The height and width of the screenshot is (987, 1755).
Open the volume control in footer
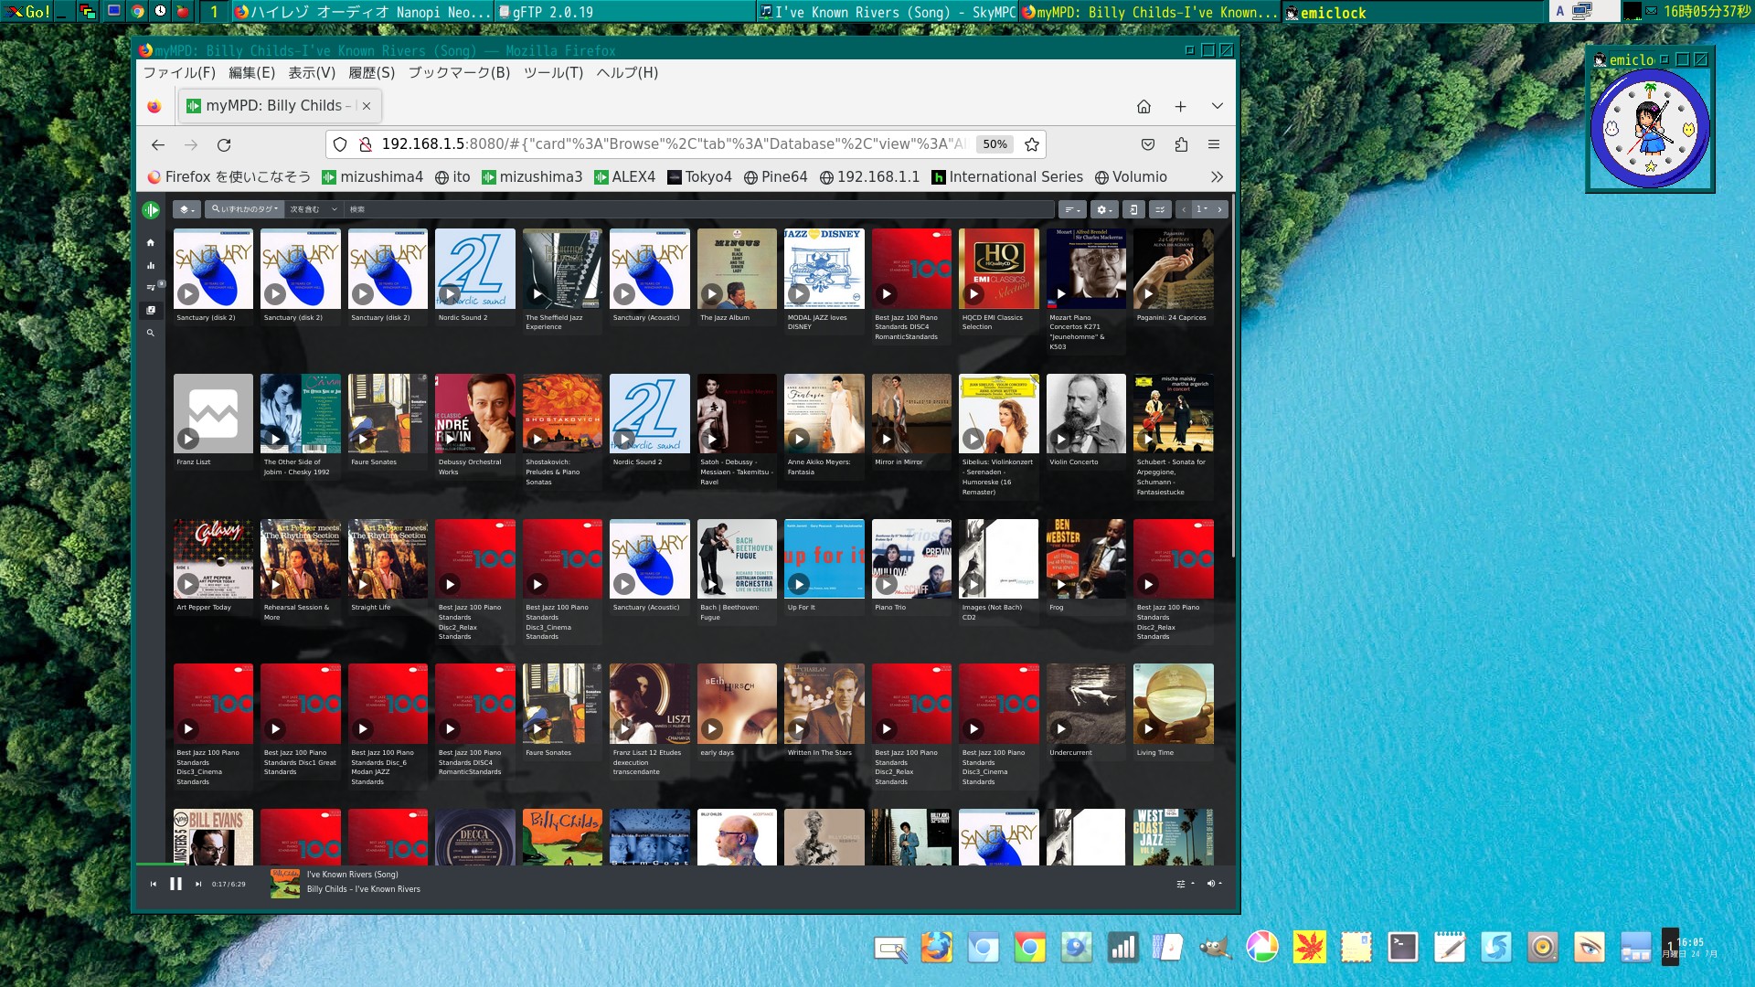(x=1214, y=884)
